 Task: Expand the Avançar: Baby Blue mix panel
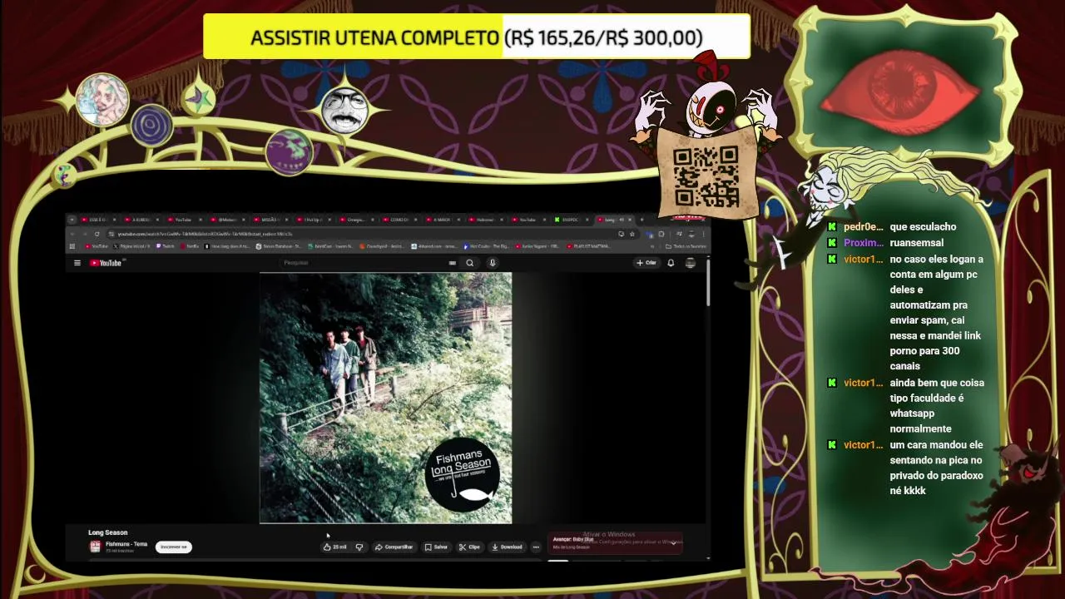click(x=673, y=542)
